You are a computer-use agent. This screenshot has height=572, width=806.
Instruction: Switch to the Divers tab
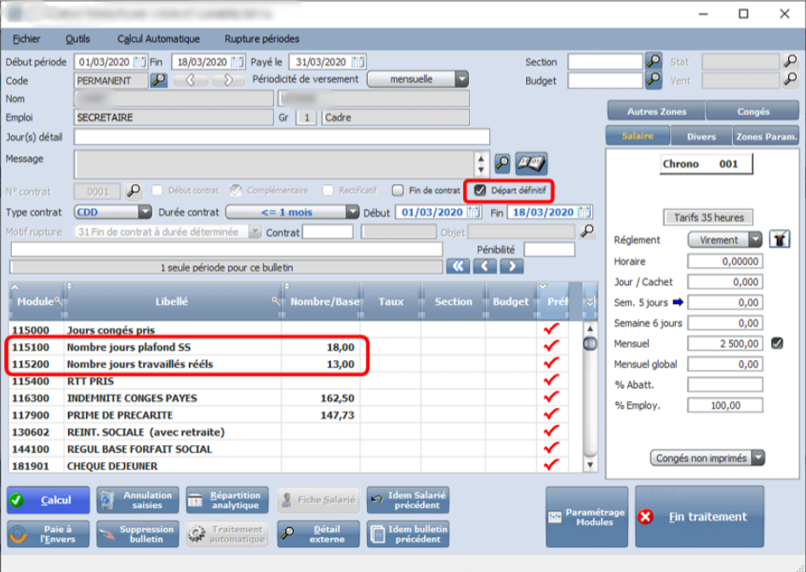coord(701,136)
